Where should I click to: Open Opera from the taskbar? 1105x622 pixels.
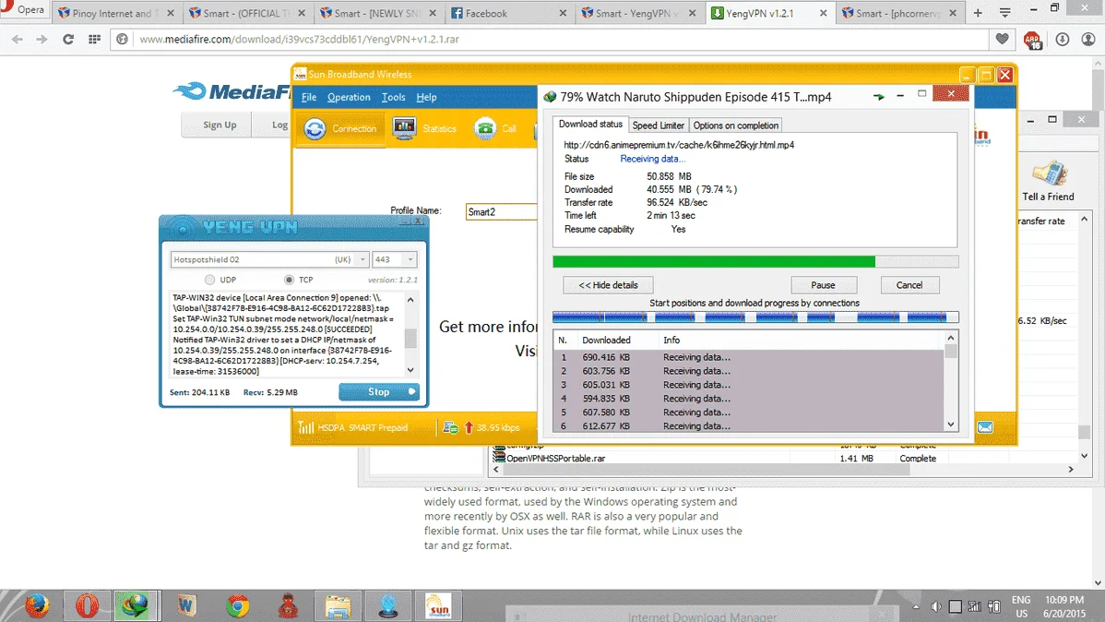(x=87, y=605)
